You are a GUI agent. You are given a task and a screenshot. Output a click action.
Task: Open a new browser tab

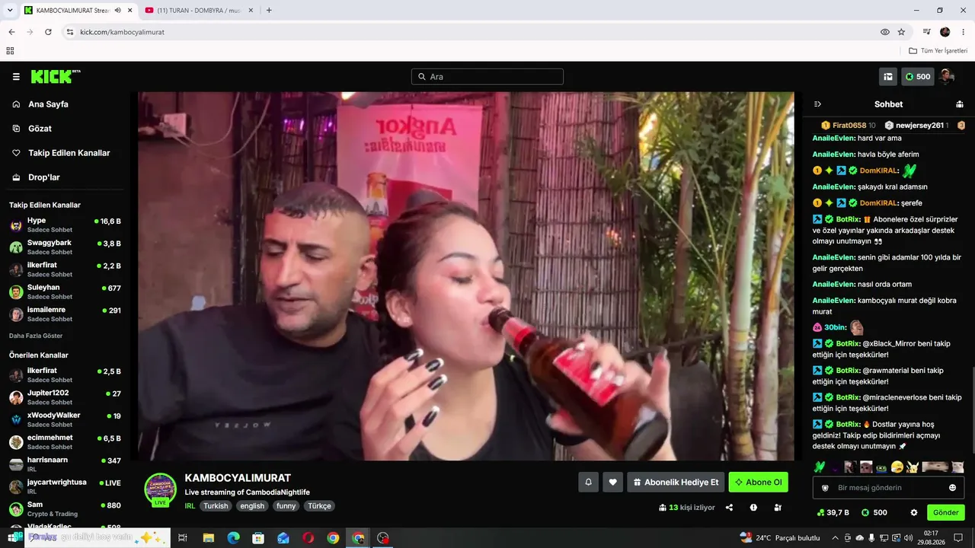click(269, 11)
